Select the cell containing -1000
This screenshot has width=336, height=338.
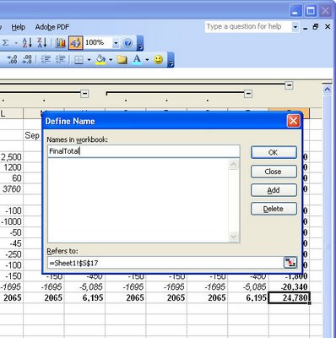(11, 221)
